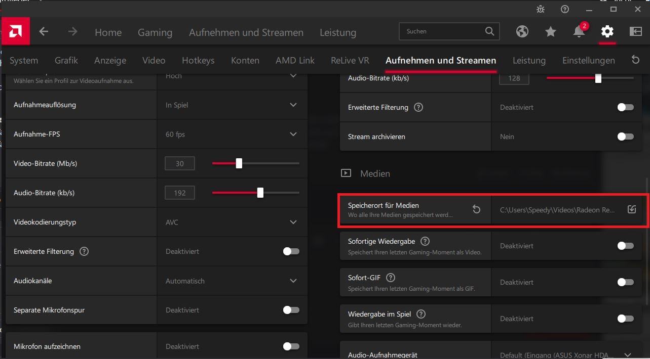Screen dimensions: 650x359
Task: Open the Videokodierungstyp dropdown
Action: (x=293, y=222)
